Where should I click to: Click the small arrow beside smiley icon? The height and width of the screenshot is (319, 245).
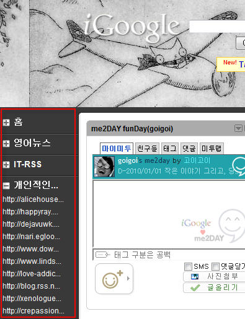click(128, 279)
